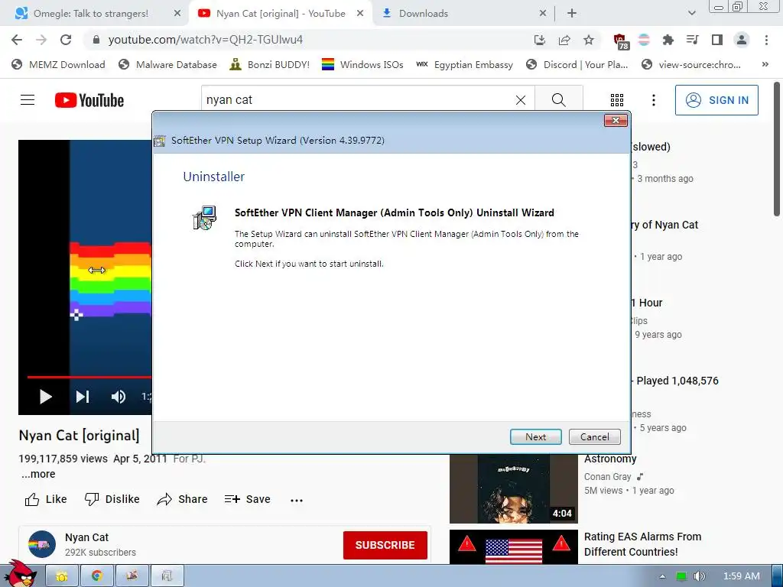
Task: Skip to the next video
Action: pyautogui.click(x=83, y=397)
